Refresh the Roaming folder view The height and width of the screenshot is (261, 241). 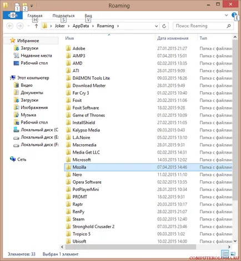pyautogui.click(x=164, y=26)
